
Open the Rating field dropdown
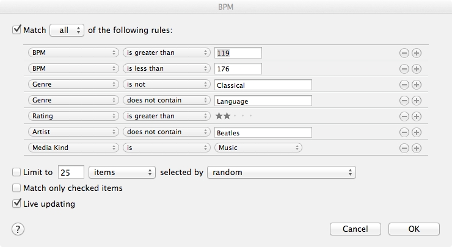(x=73, y=116)
